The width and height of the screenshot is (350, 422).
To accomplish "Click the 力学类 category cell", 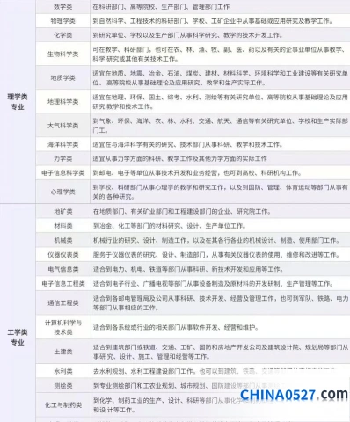I will 63,159.
